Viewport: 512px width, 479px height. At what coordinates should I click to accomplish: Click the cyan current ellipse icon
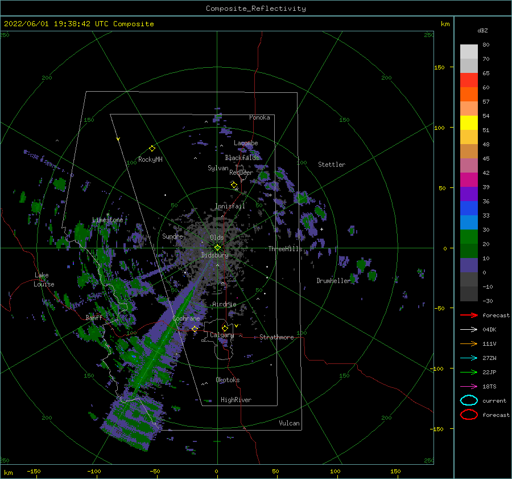point(469,400)
